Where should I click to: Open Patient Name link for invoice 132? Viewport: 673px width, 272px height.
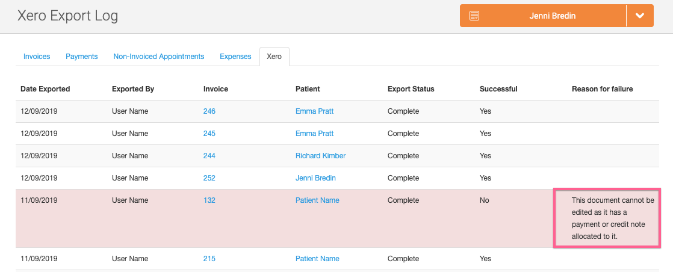(317, 200)
